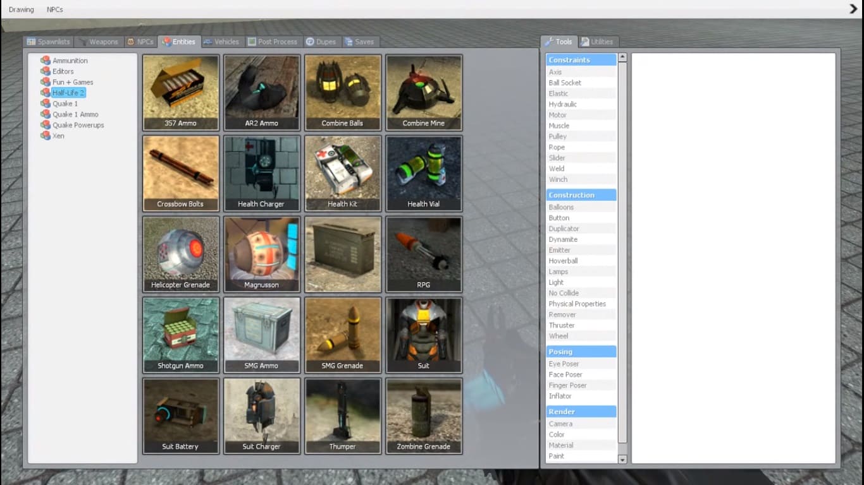This screenshot has width=864, height=485.
Task: Select the Tools tab
Action: coord(559,42)
